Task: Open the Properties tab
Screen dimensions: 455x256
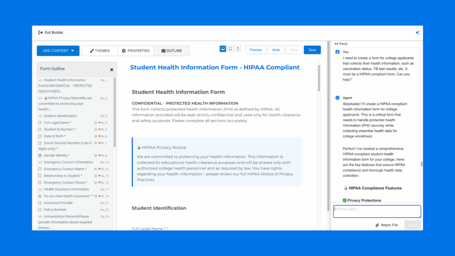Action: pyautogui.click(x=136, y=51)
